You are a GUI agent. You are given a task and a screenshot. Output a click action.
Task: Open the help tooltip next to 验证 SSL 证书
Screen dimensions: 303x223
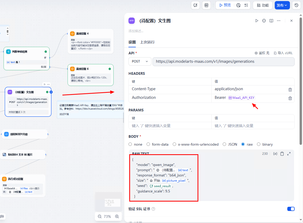tap(153, 209)
